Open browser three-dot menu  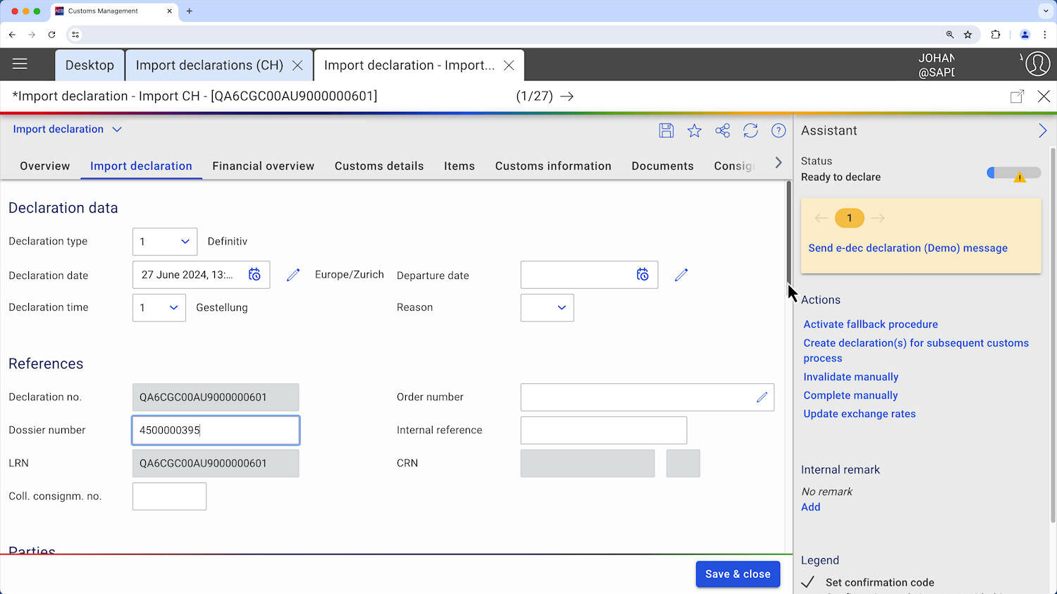1045,35
